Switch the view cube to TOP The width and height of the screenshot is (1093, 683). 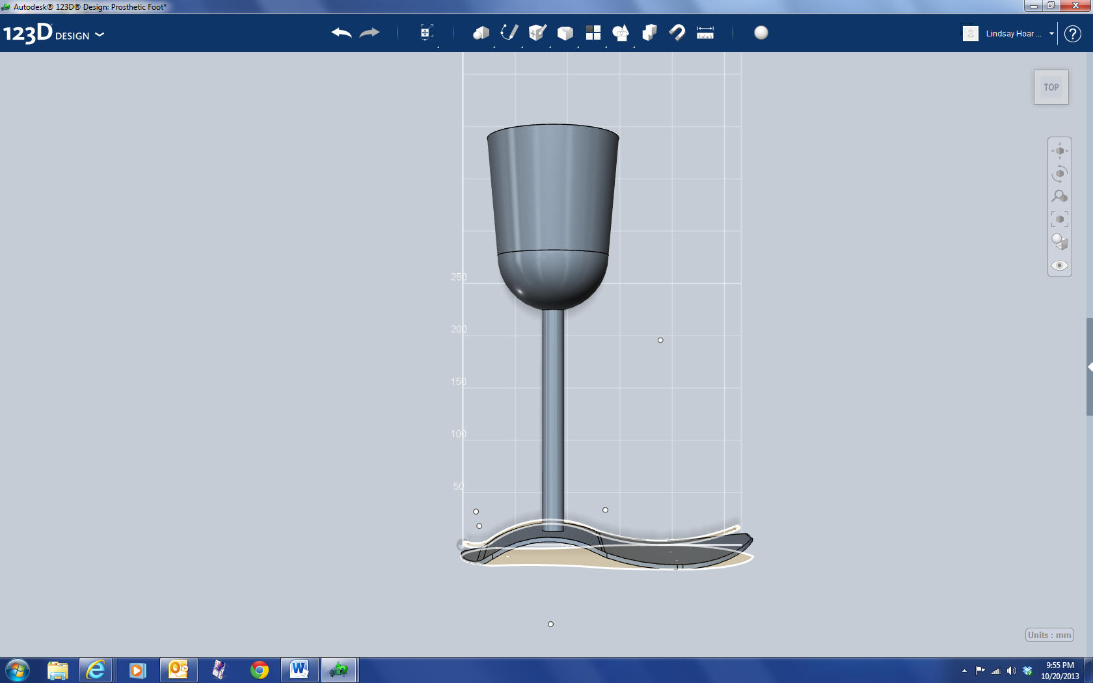1051,87
